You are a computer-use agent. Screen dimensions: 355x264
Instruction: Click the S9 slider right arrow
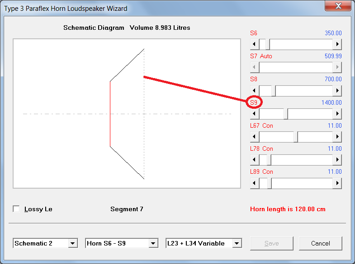(x=337, y=114)
